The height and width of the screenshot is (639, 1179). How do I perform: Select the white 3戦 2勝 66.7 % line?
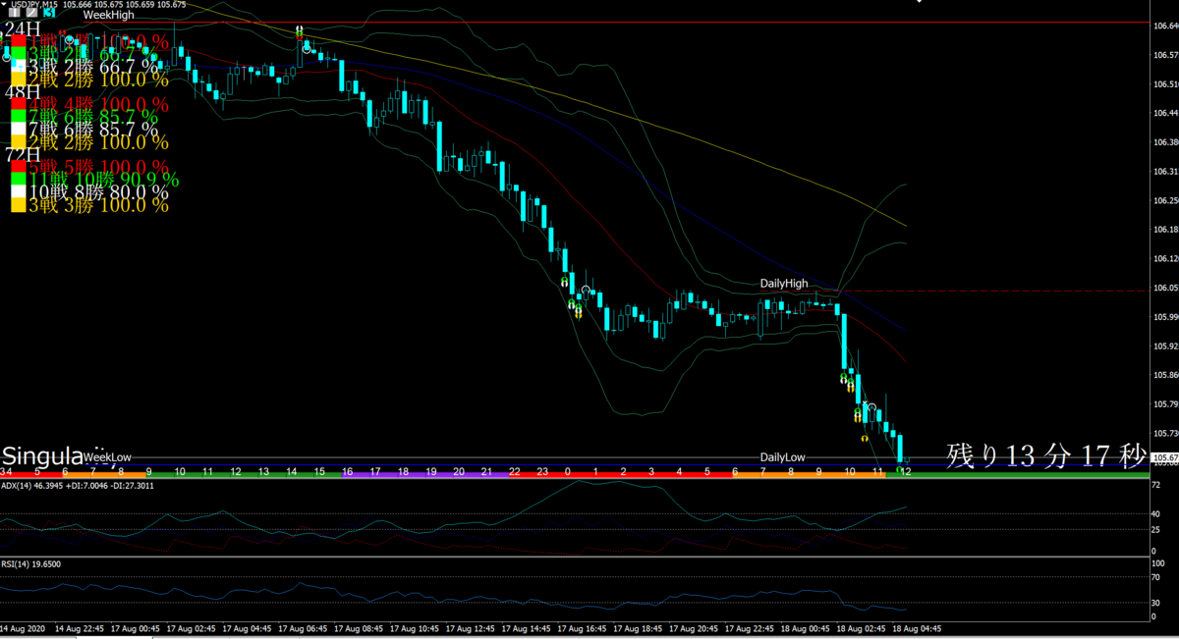92,66
